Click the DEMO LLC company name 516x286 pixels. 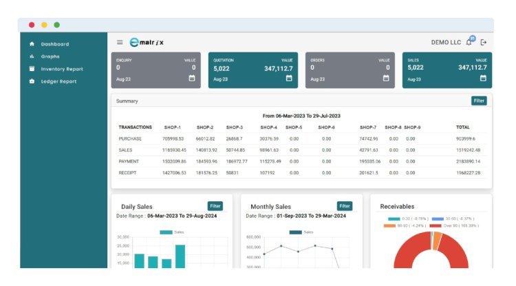pyautogui.click(x=446, y=42)
